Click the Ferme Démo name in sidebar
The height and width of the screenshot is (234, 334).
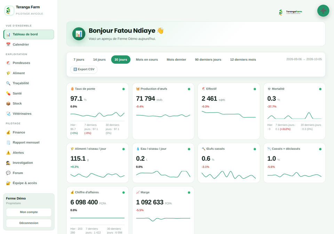coord(16,198)
